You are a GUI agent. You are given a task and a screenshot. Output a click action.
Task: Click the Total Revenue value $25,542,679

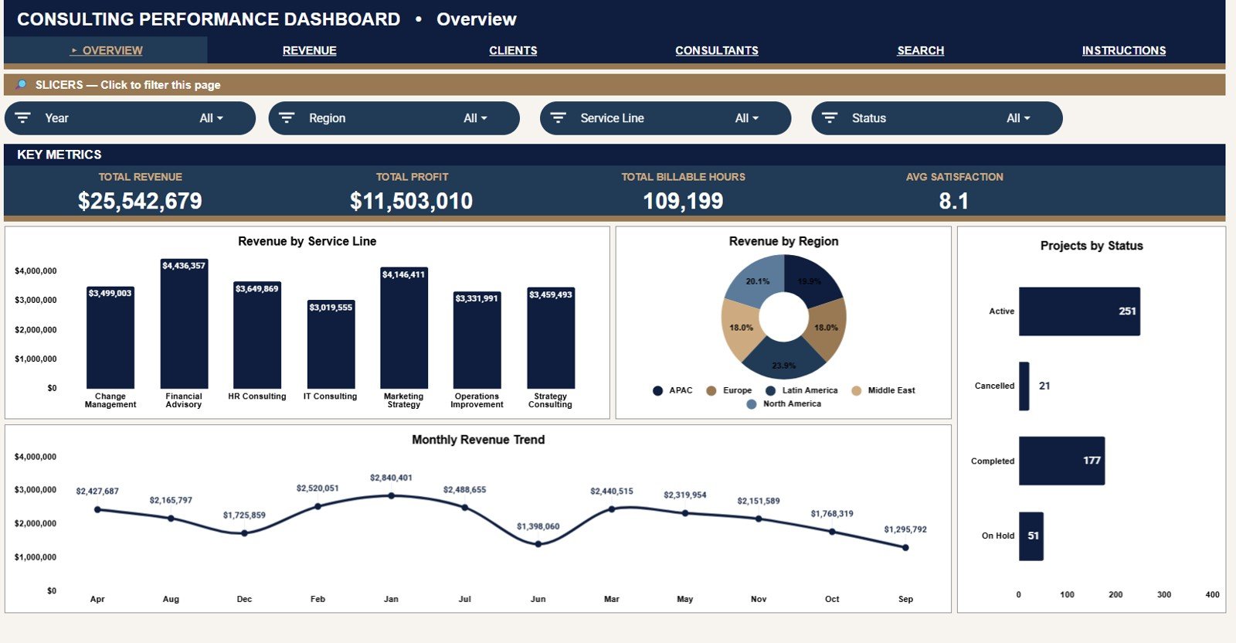pyautogui.click(x=140, y=202)
